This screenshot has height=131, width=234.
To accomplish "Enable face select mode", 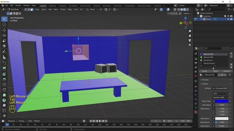I will pos(32,9).
